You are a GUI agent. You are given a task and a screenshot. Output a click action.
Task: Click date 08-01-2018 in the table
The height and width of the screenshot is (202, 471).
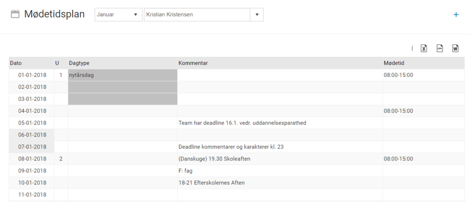[32, 159]
